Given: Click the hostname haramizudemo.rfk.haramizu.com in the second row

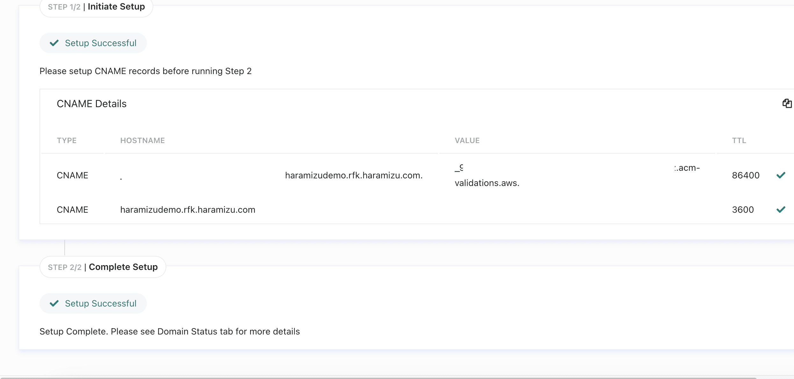Looking at the screenshot, I should [188, 210].
